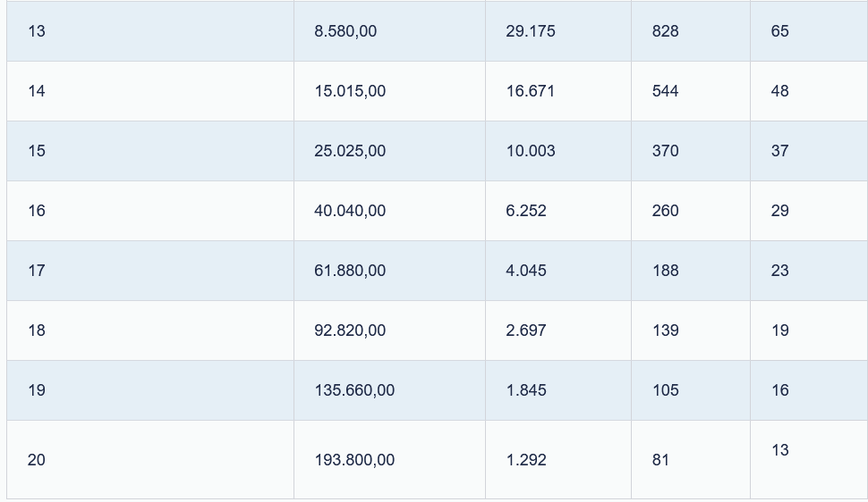Select the 10.003 table value
The height and width of the screenshot is (502, 868).
point(531,151)
